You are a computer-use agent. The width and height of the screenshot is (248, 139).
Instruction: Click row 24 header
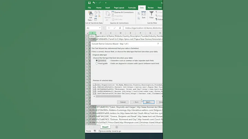87,107
